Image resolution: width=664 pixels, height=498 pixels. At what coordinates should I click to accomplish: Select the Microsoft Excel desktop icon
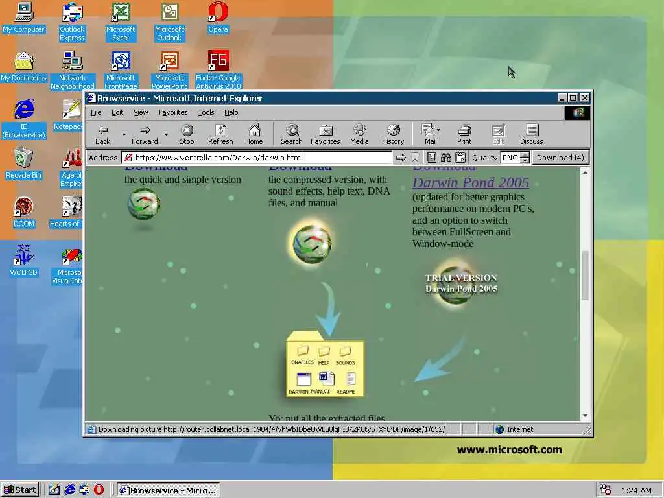pos(121,21)
